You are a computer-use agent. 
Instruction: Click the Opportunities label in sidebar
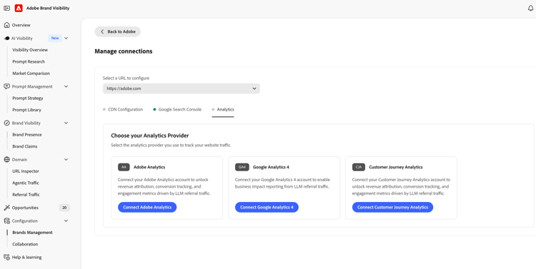(x=25, y=208)
